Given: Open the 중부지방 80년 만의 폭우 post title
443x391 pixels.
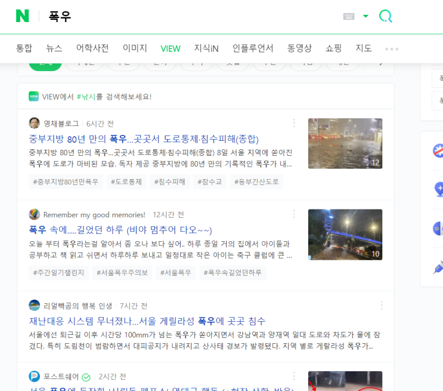Looking at the screenshot, I should [x=144, y=139].
